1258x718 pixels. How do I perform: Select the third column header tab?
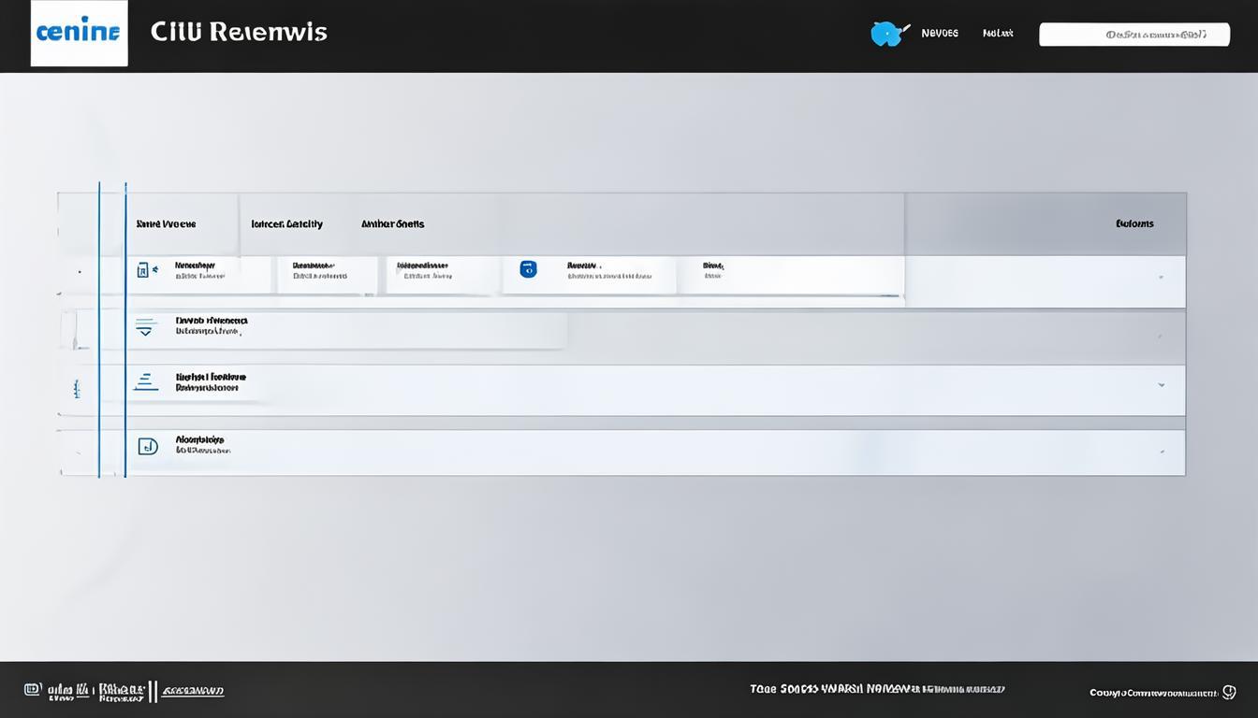click(x=393, y=224)
